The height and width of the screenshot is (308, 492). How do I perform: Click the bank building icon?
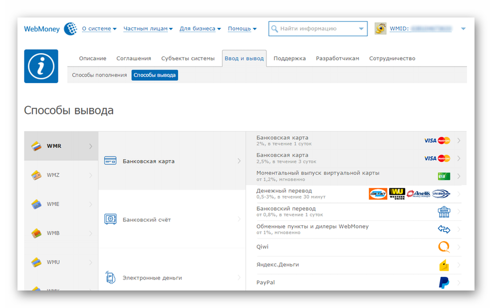444,212
